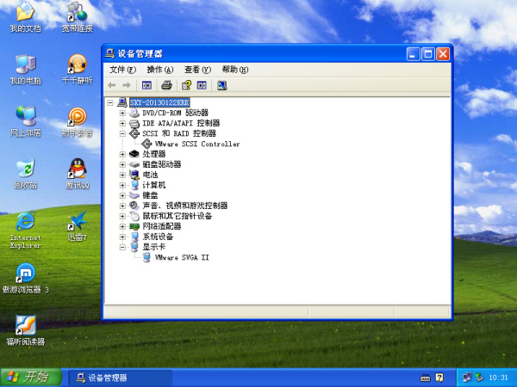Click the Print toolbar icon

[x=166, y=85]
